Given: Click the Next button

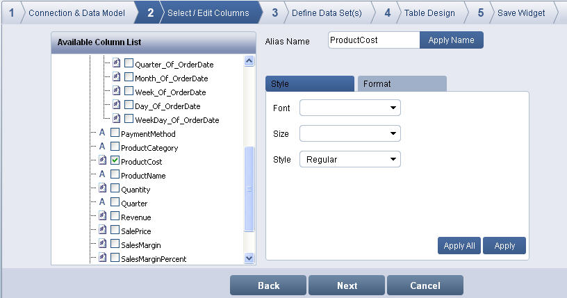Looking at the screenshot, I should pos(347,285).
